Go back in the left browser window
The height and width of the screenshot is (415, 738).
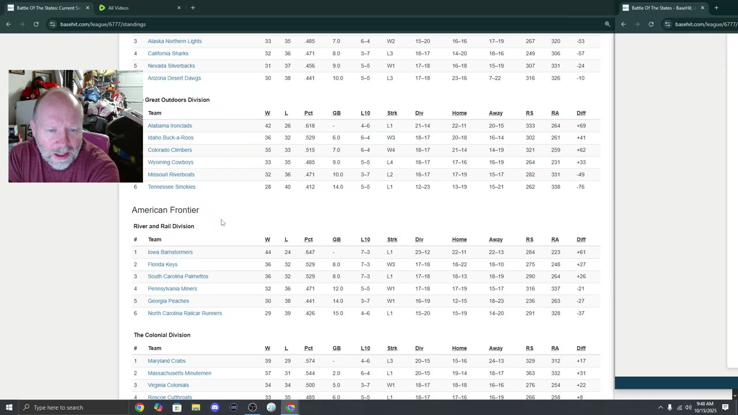9,24
